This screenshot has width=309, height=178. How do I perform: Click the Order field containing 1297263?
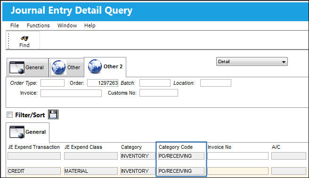(103, 83)
